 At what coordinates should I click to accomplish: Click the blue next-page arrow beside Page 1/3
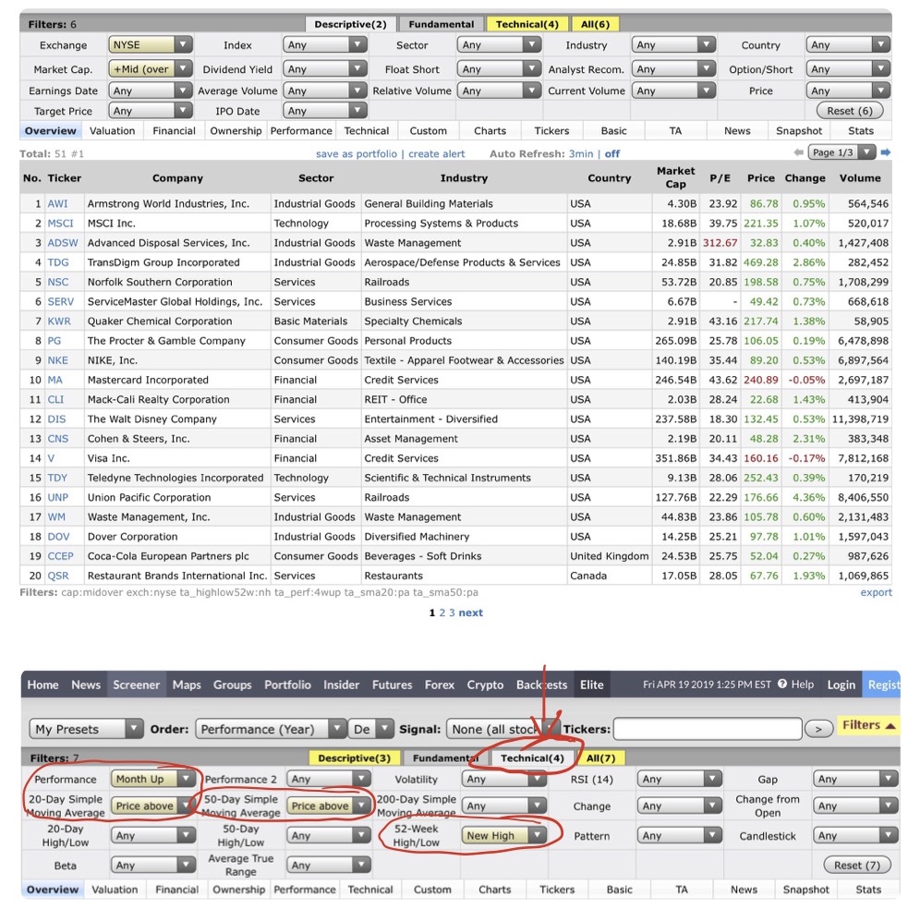click(886, 152)
